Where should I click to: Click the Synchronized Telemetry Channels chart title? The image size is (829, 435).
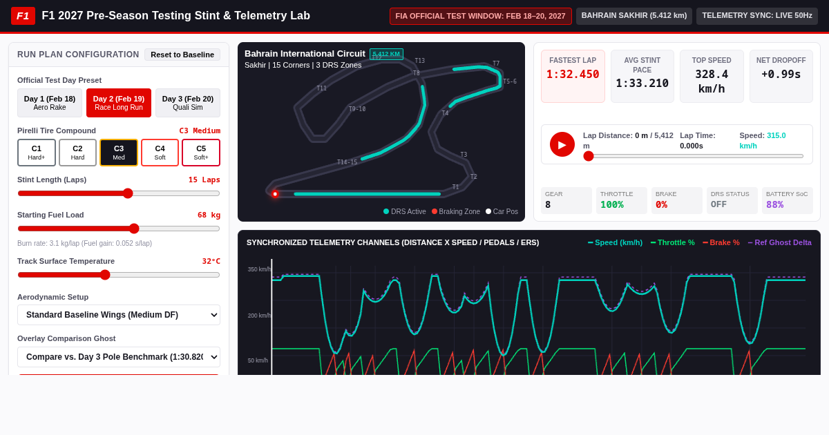[x=392, y=242]
